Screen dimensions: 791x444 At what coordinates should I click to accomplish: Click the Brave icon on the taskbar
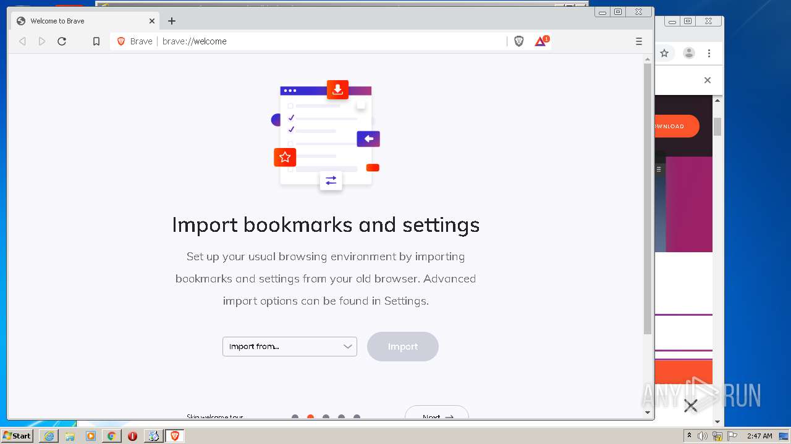click(175, 436)
